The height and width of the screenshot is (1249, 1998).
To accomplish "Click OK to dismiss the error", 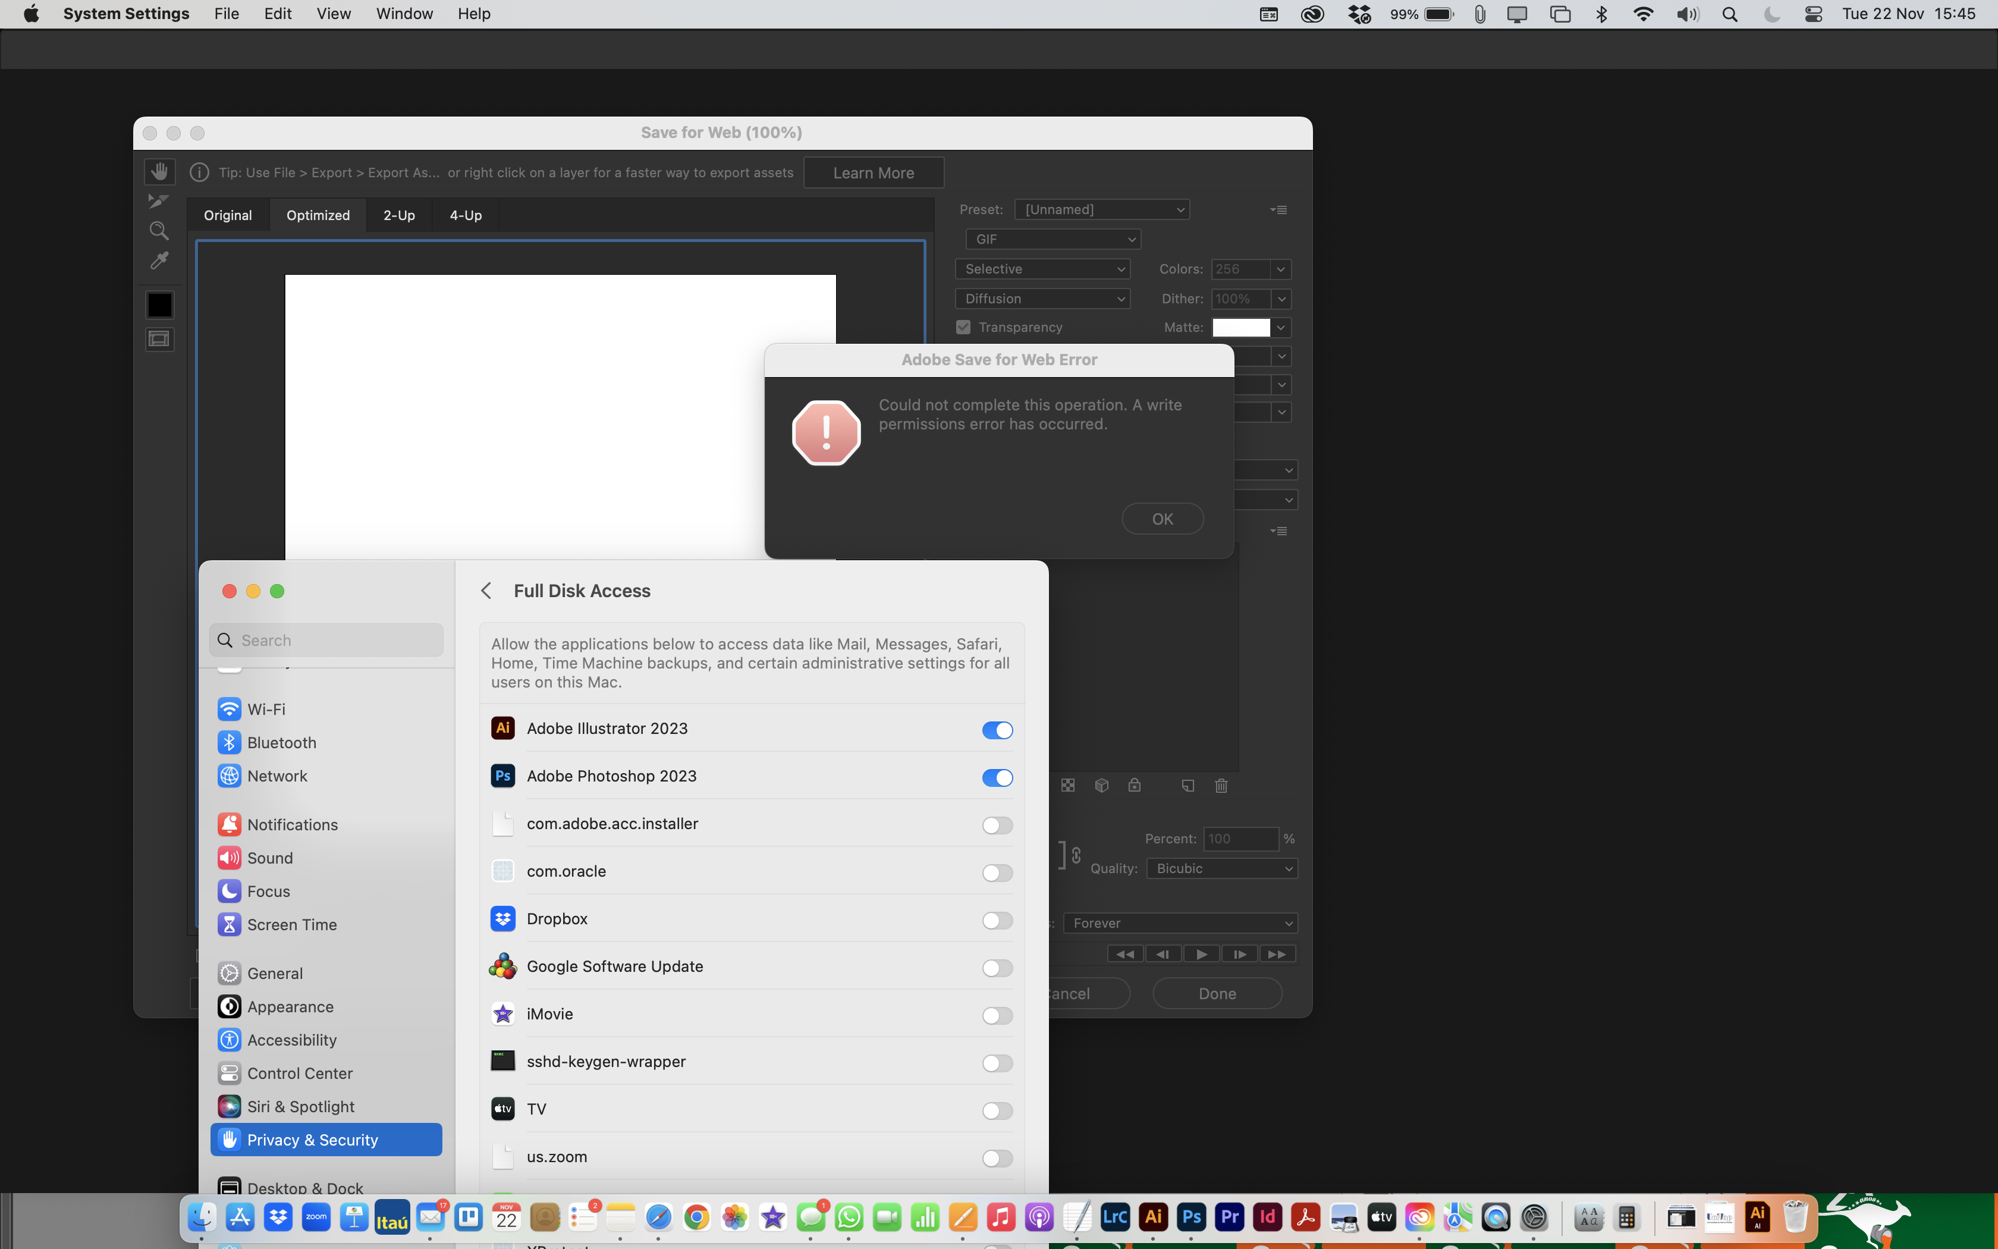I will click(x=1163, y=518).
